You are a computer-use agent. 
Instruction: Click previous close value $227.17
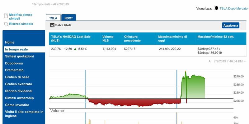pos(130,49)
